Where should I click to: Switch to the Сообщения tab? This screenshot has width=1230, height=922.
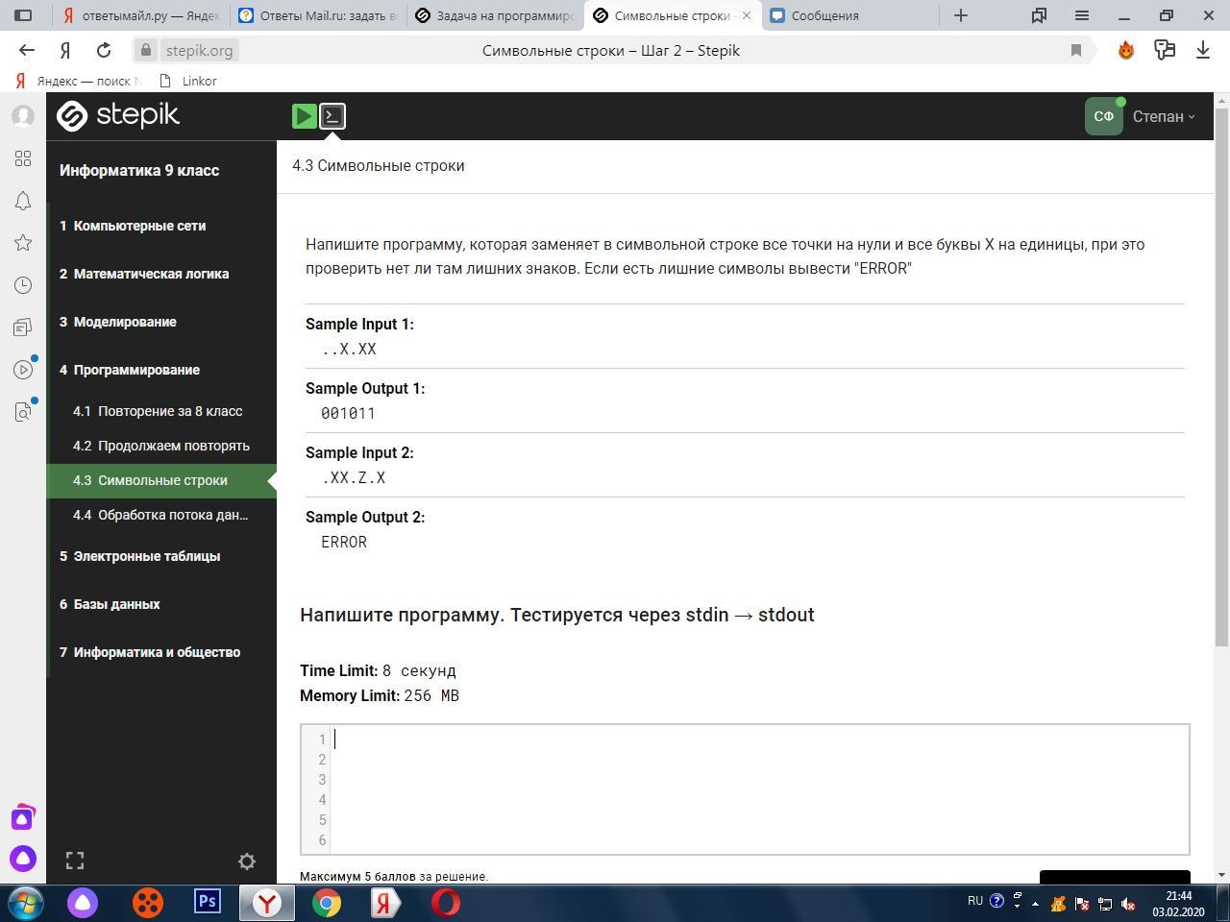coord(849,15)
